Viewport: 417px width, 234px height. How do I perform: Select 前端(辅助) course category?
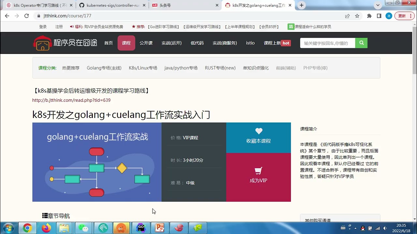[x=286, y=68]
